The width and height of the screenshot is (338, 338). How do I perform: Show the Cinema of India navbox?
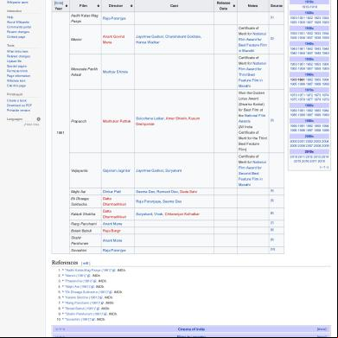click(322, 329)
